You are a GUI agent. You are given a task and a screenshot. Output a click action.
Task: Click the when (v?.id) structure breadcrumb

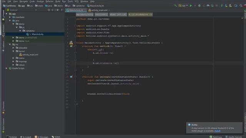[118, 15]
